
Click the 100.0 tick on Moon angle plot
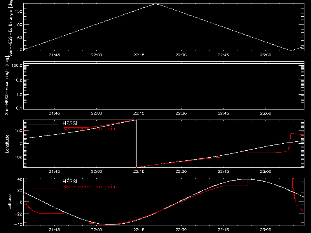click(17, 65)
